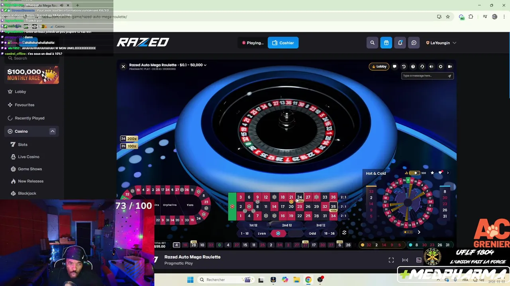The image size is (510, 286).
Task: Open New Releases category
Action: [x=31, y=181]
